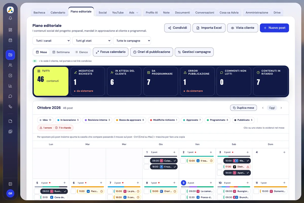304x203 pixels.
Task: Click the Oggi button
Action: pos(272,108)
